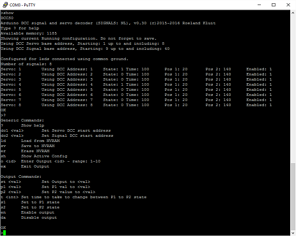Click 'Set Output to <val>' text
The height and width of the screenshot is (236, 296).
[x=66, y=182]
